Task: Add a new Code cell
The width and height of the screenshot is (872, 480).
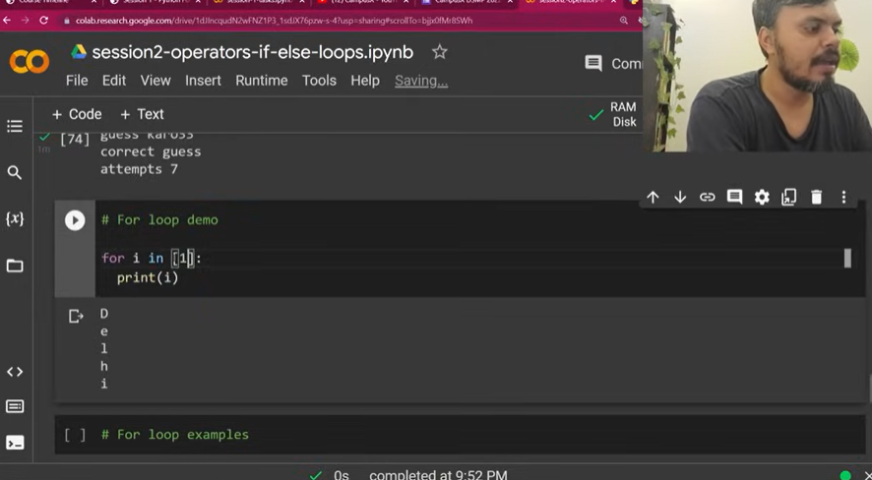Action: tap(77, 114)
